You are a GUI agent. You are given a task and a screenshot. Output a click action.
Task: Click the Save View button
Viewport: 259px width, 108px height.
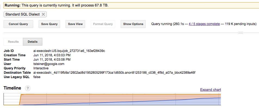(x=75, y=24)
